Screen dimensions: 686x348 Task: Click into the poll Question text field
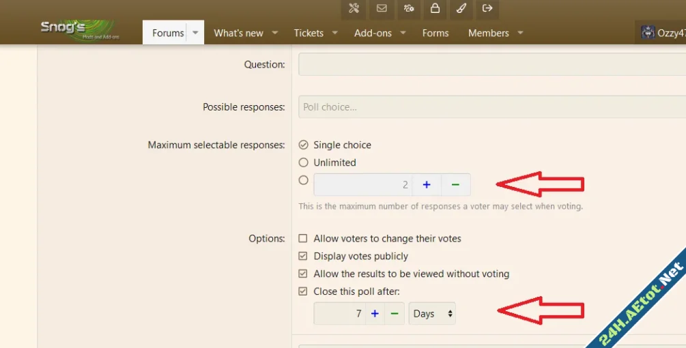click(x=491, y=65)
